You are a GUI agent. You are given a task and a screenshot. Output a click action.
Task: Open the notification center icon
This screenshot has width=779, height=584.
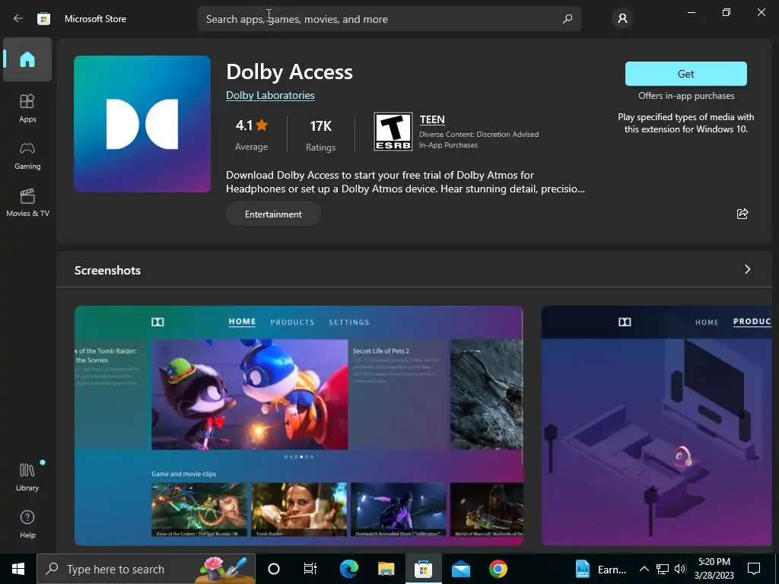point(754,569)
